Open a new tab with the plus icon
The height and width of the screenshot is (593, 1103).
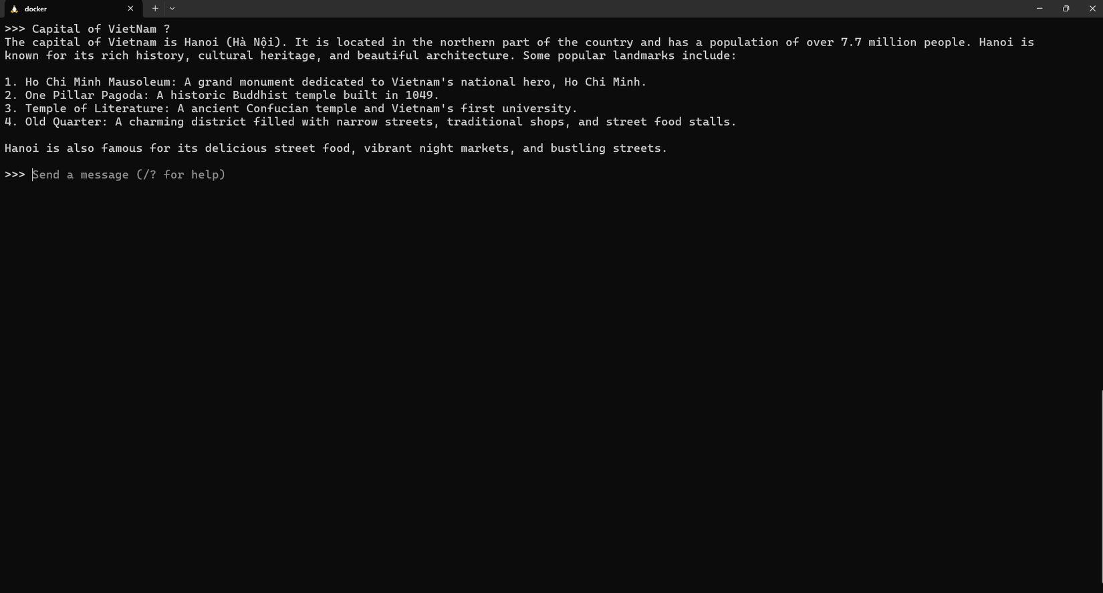[x=155, y=9]
